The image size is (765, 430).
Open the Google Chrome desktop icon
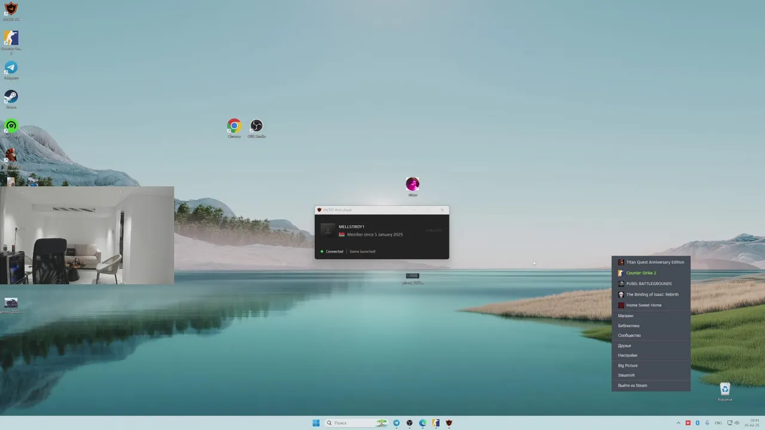(x=234, y=128)
